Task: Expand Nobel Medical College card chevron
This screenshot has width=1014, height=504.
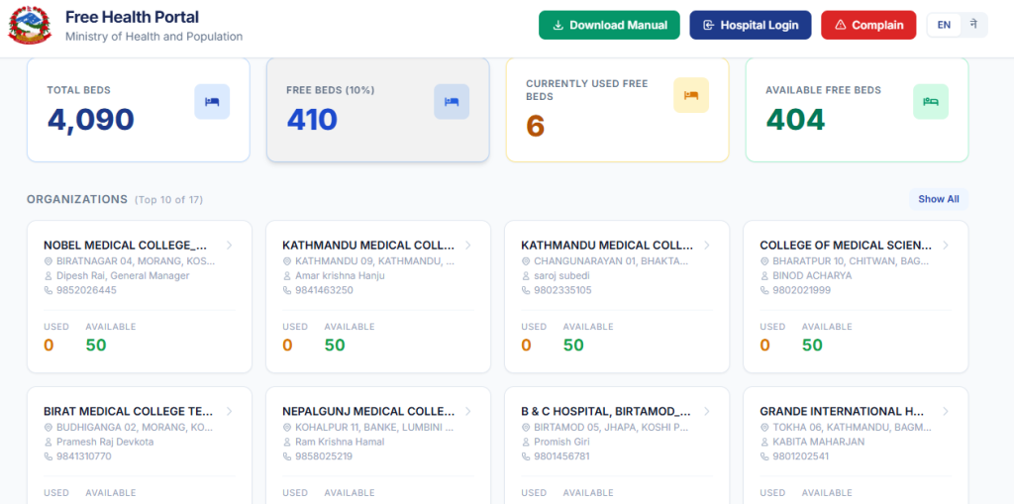Action: 229,246
